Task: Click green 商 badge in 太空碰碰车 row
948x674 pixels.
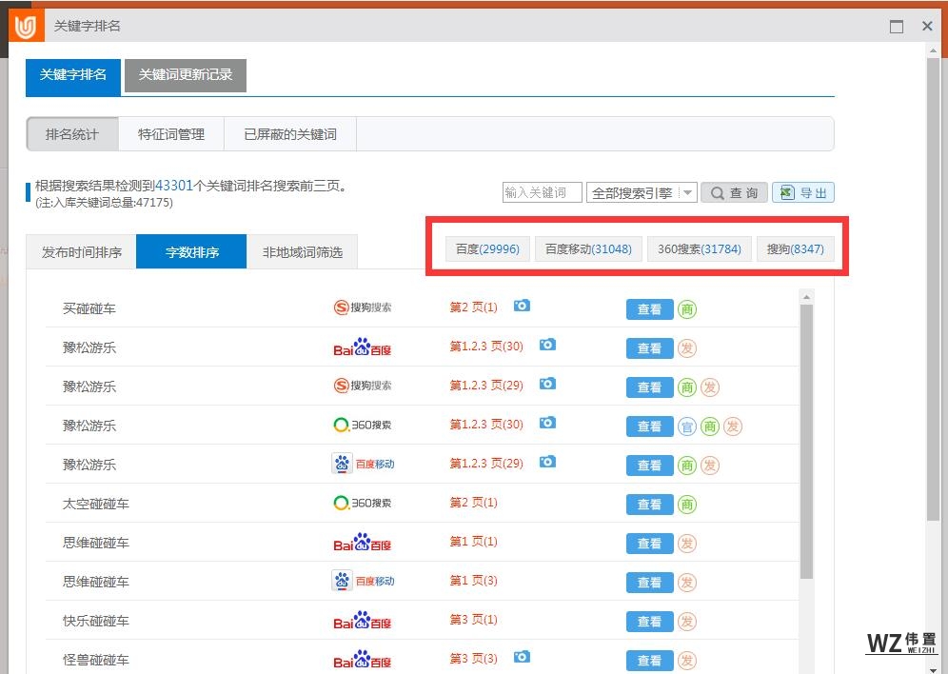Action: click(686, 505)
